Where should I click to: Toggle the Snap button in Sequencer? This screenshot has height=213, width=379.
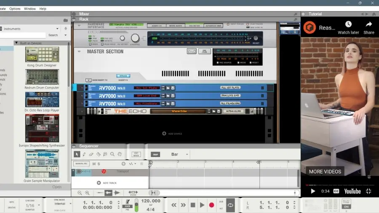pos(155,154)
